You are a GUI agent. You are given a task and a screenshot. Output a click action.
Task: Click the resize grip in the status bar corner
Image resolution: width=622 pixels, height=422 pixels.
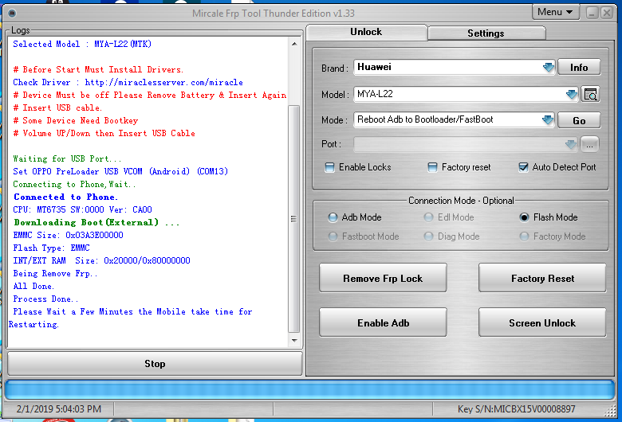pyautogui.click(x=611, y=412)
